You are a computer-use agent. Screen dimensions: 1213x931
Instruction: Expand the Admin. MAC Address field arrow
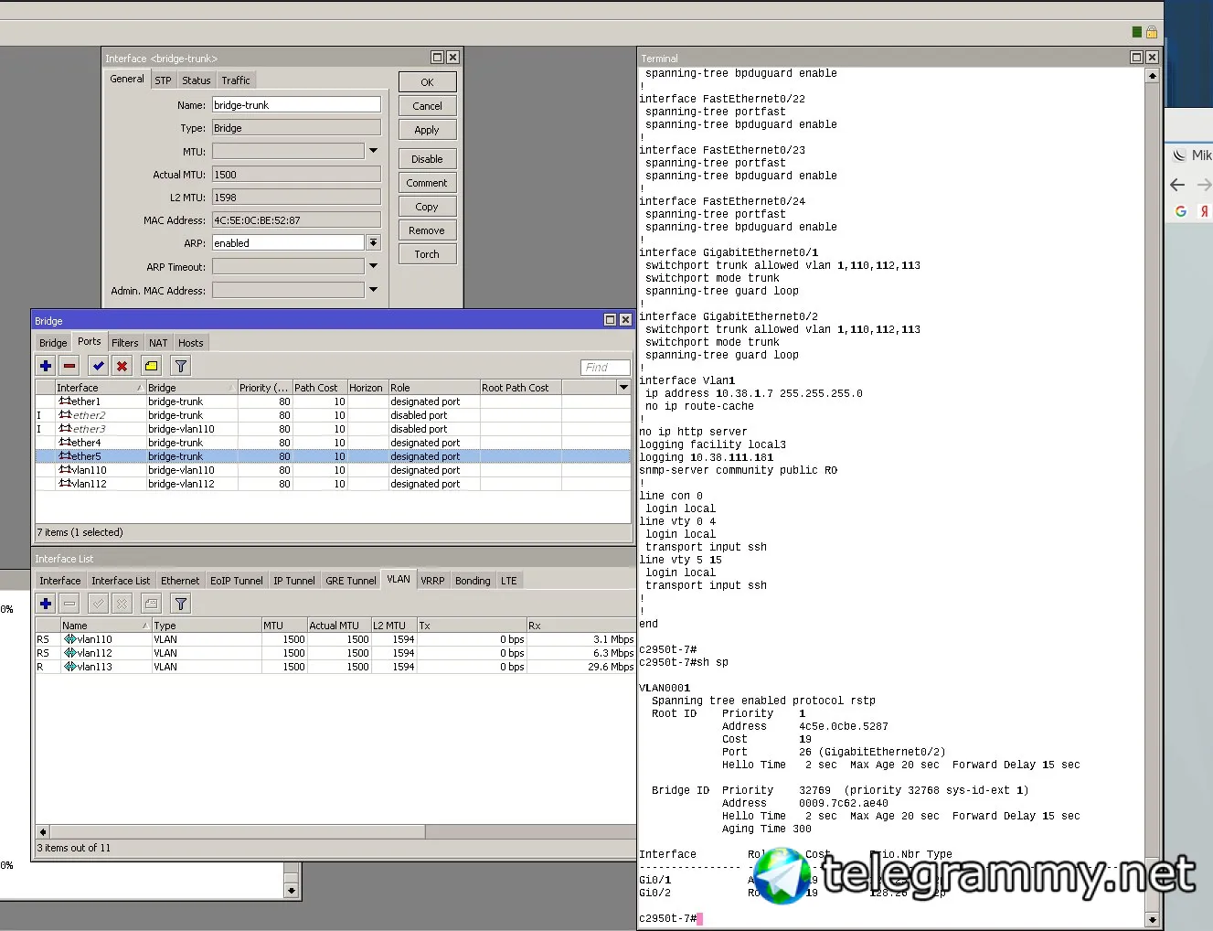click(373, 290)
